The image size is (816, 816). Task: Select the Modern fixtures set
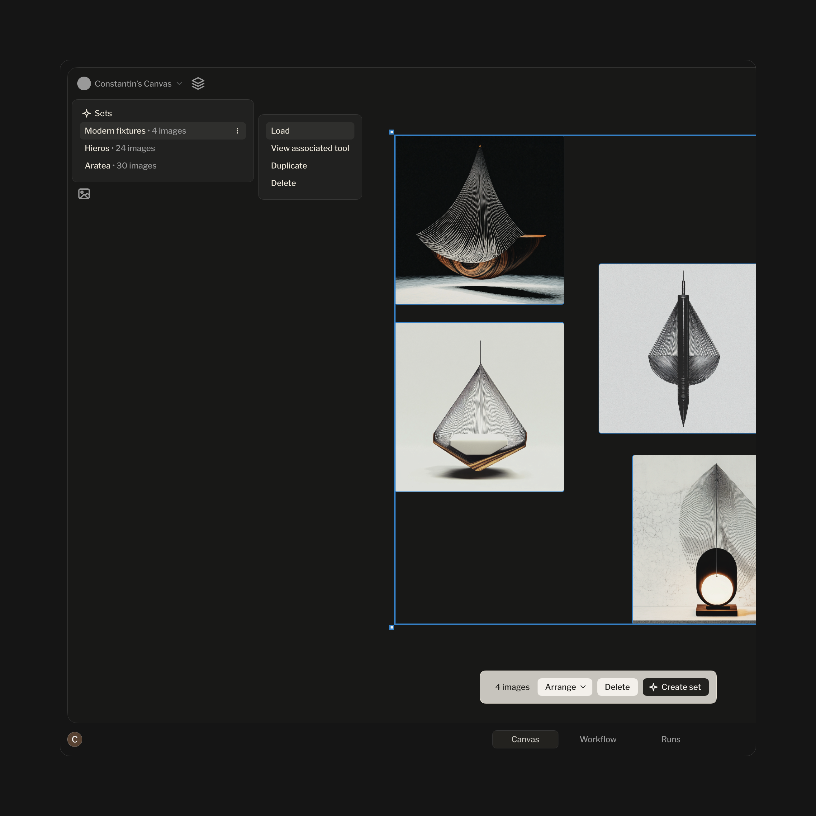pos(163,131)
